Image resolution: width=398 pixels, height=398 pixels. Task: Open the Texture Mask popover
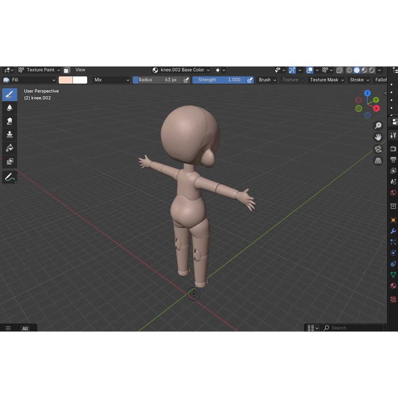coord(326,80)
